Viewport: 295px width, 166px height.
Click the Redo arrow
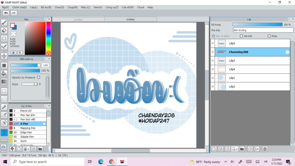[14, 13]
